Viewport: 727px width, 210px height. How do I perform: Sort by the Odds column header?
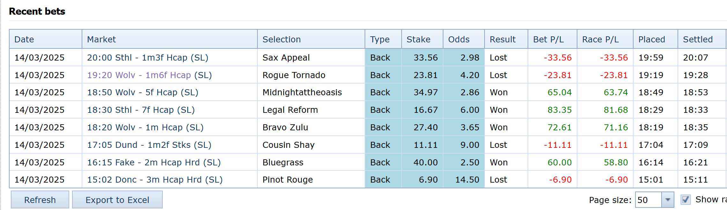(x=458, y=40)
